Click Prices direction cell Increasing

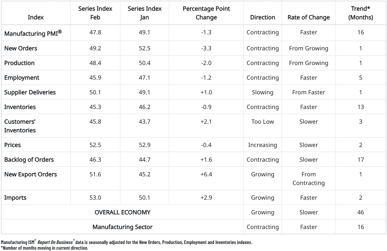263,145
